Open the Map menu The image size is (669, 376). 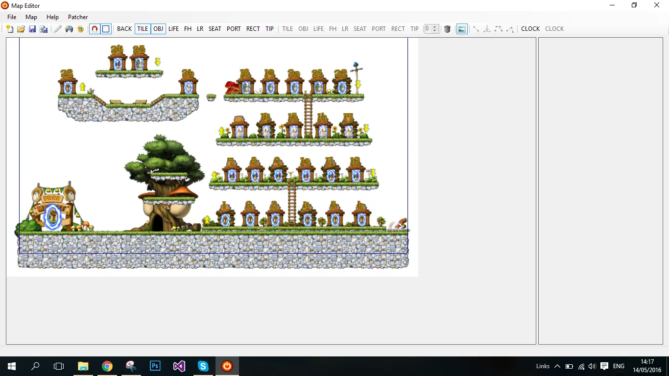[31, 17]
